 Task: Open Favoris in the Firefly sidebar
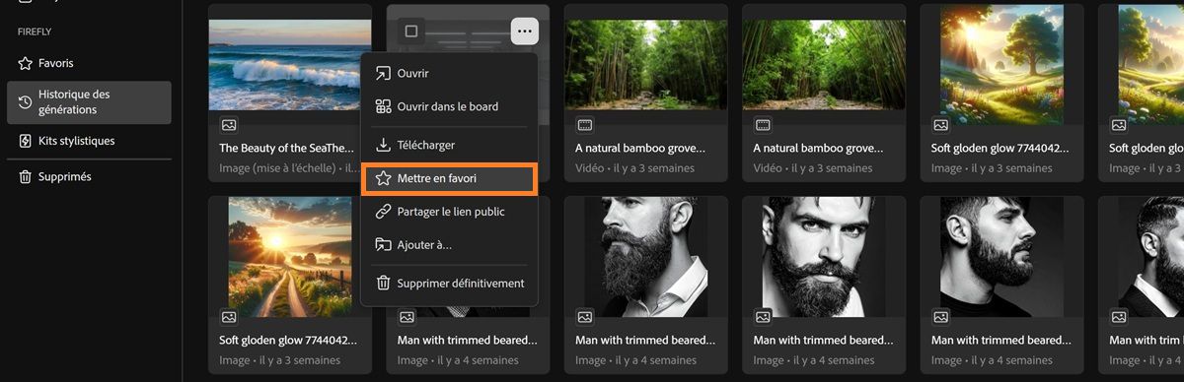coord(89,63)
